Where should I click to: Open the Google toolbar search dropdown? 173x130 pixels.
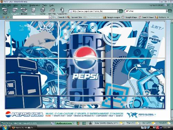[x=50, y=17]
